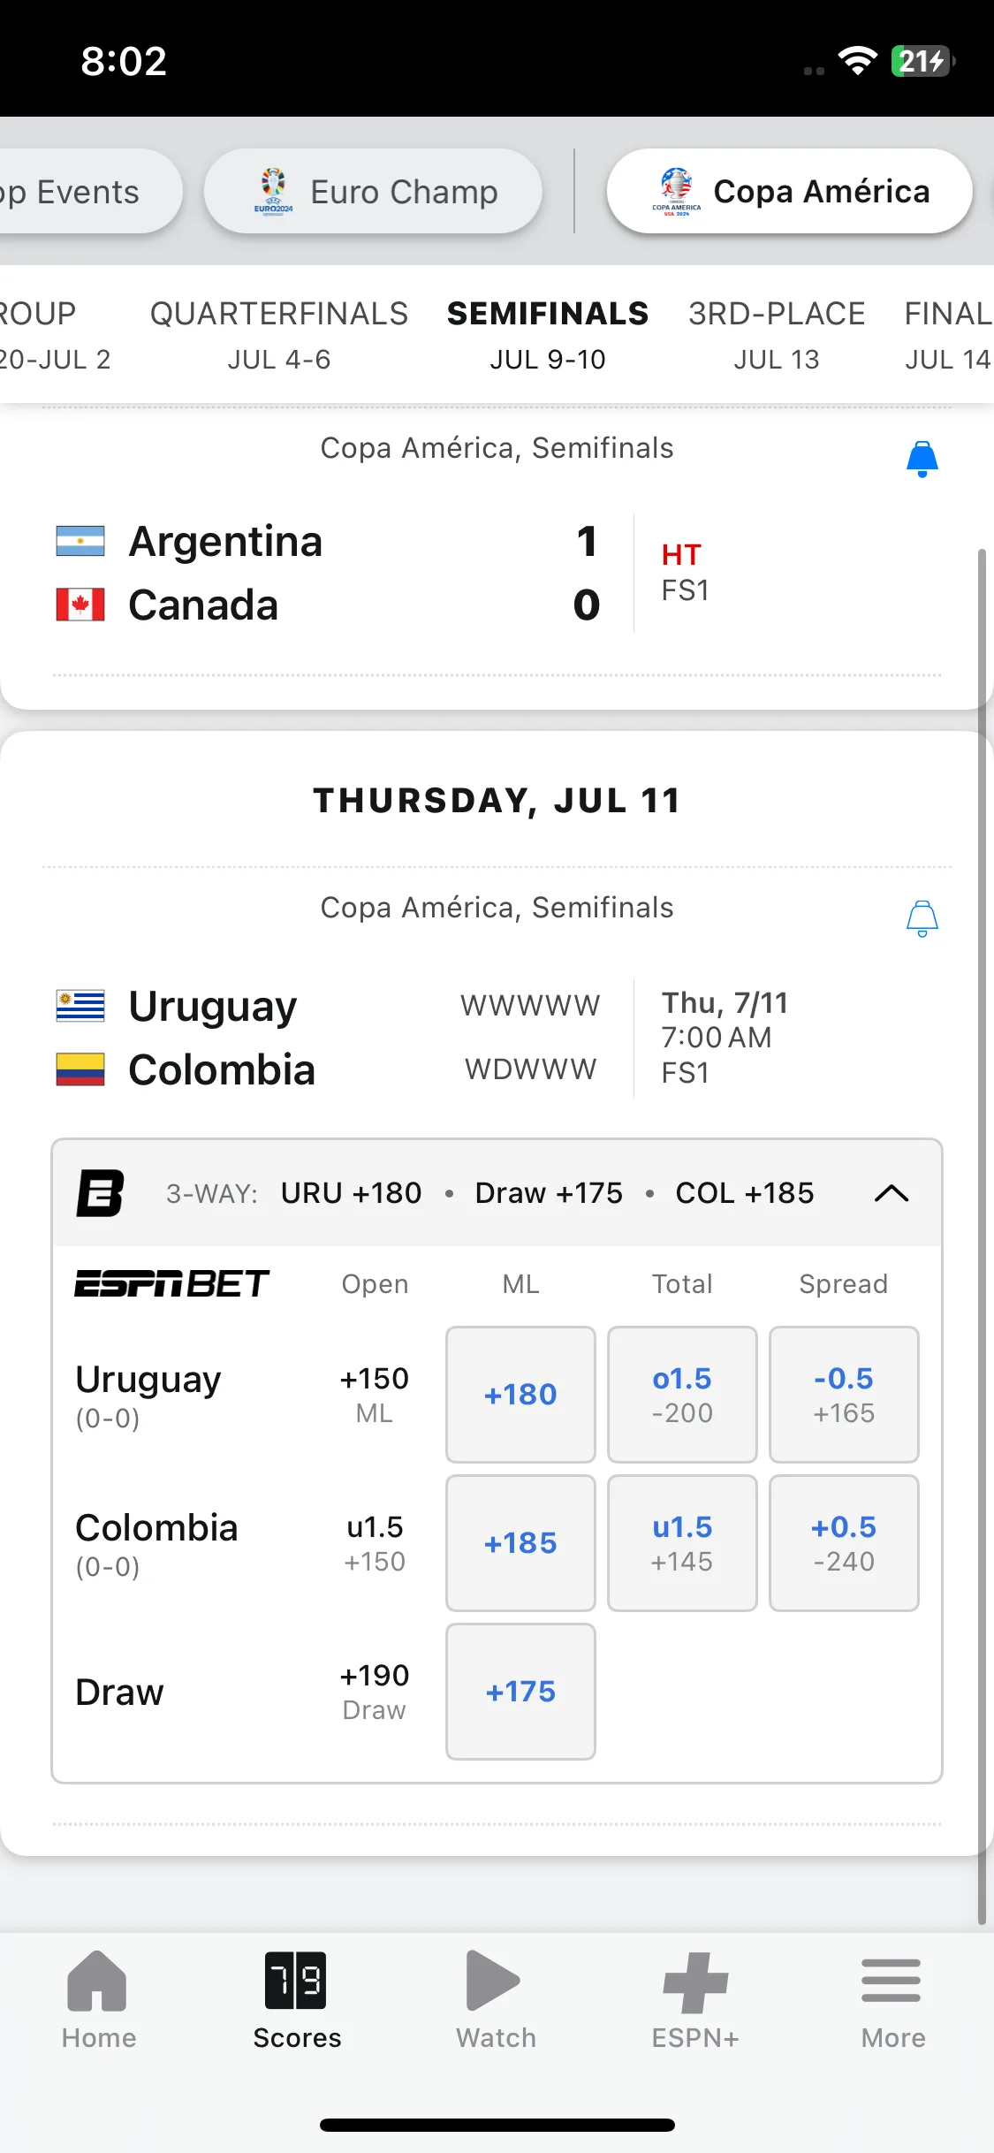Tap the Uruguay flag icon
This screenshot has width=994, height=2153.
tap(80, 1006)
